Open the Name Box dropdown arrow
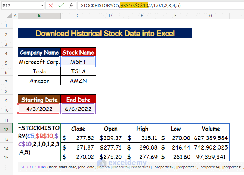The width and height of the screenshot is (244, 175). click(x=42, y=6)
